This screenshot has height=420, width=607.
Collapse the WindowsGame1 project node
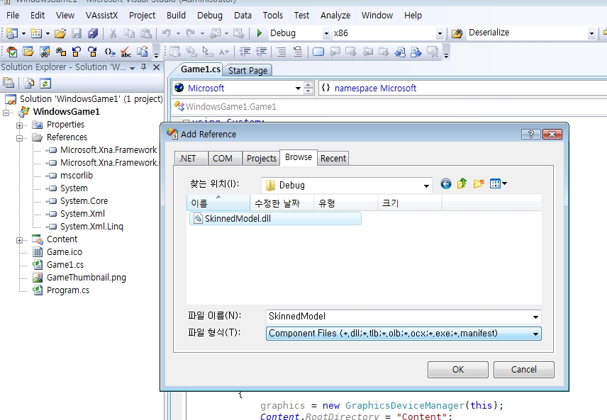(x=6, y=113)
